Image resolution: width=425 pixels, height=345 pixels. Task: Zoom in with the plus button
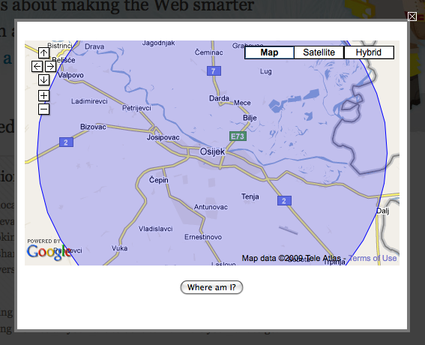point(43,96)
